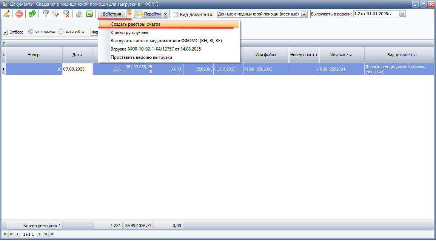Go to the last page in navigator
Viewport: 436px width, 241px height.
[52, 234]
